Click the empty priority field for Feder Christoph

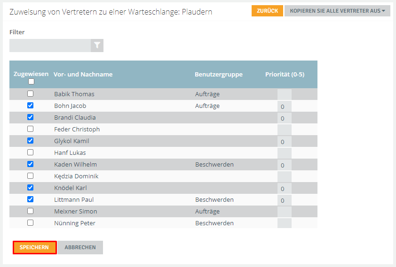tap(285, 130)
